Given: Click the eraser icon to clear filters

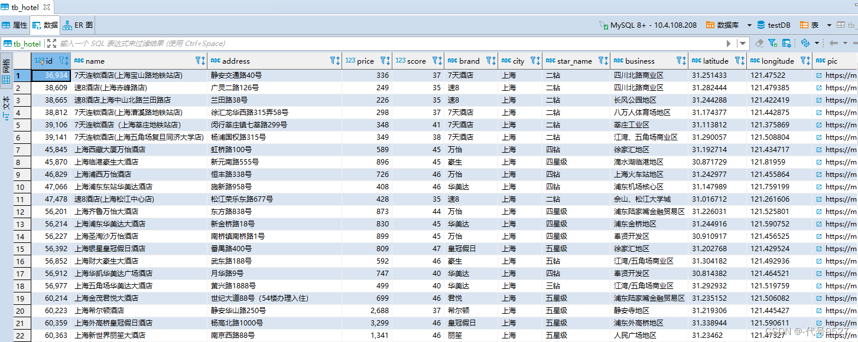Looking at the screenshot, I should [x=760, y=43].
